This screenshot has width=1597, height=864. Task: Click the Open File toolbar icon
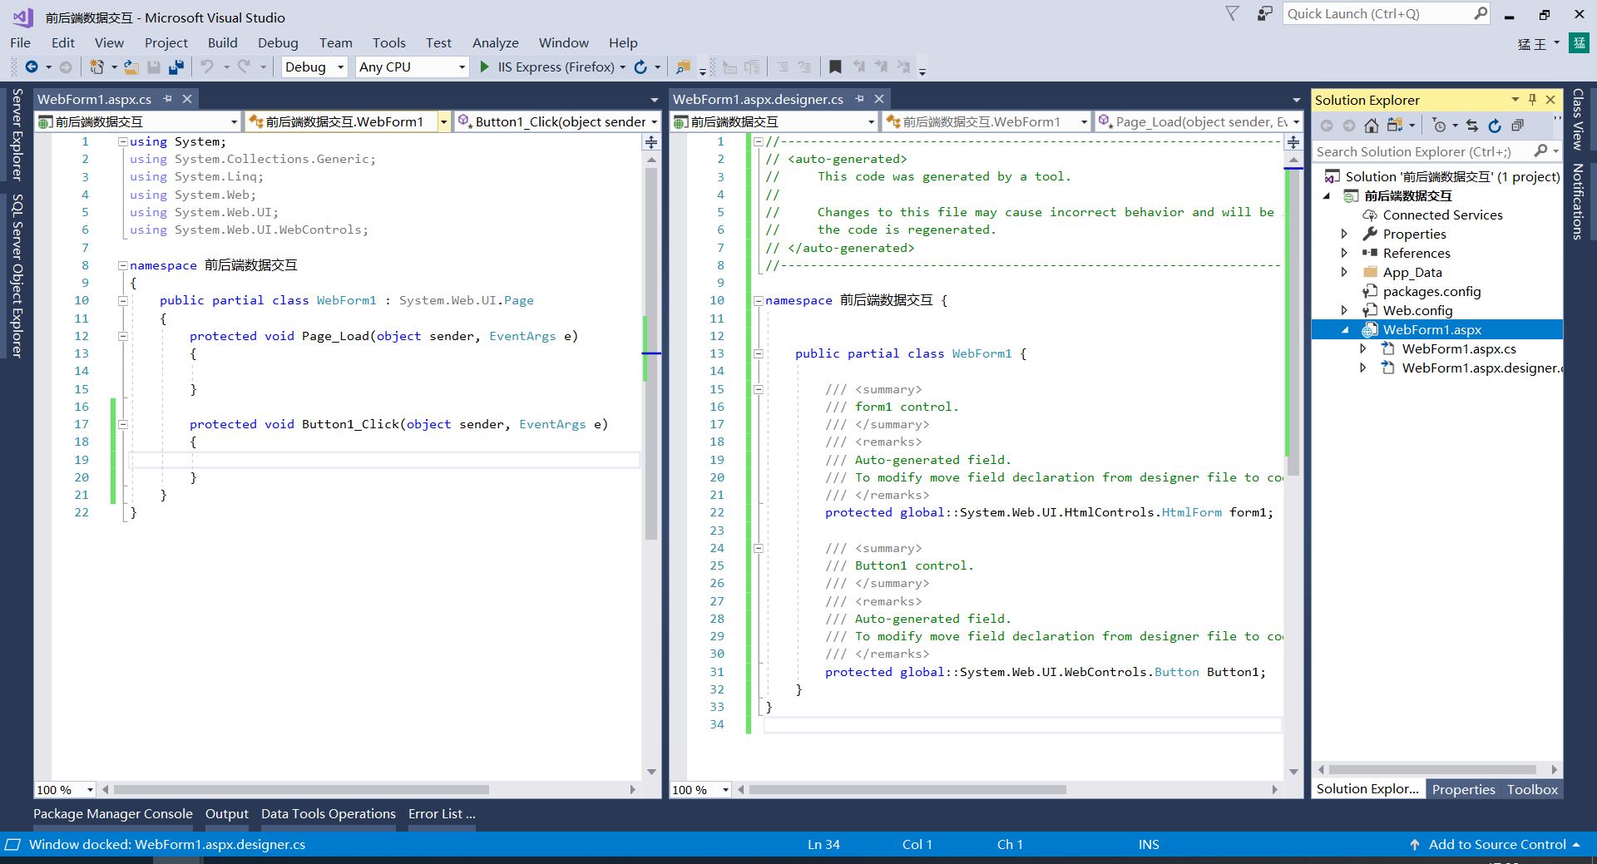(x=131, y=67)
